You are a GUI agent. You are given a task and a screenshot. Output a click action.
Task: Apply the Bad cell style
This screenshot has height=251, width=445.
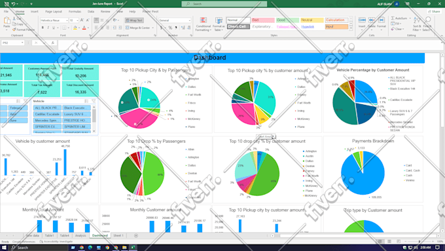pos(263,20)
